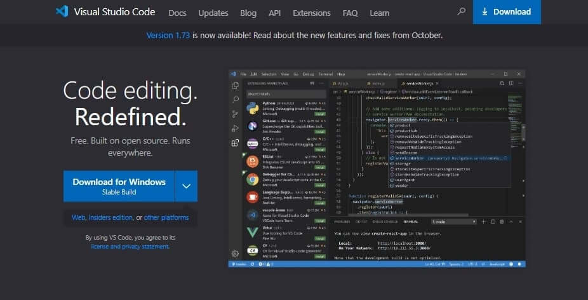Open Terminal menu in VS Code menu bar
The width and height of the screenshot is (588, 300).
click(326, 74)
